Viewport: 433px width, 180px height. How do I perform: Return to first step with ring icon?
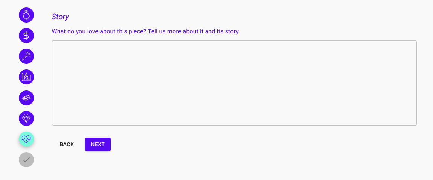point(26,15)
